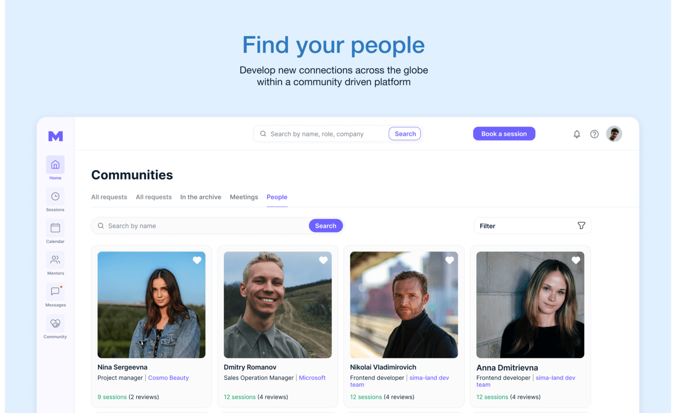676x413 pixels.
Task: Toggle favorite heart on Nina Sergeevna card
Action: click(x=197, y=260)
